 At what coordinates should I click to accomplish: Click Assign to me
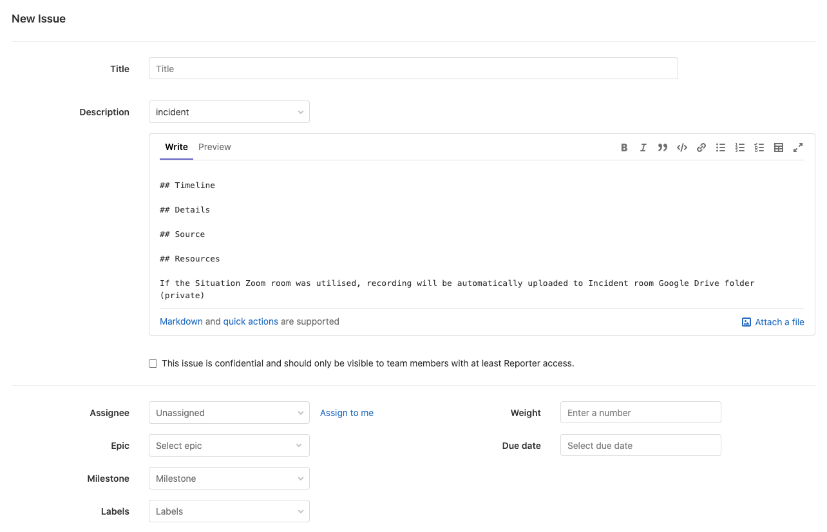[x=347, y=413]
